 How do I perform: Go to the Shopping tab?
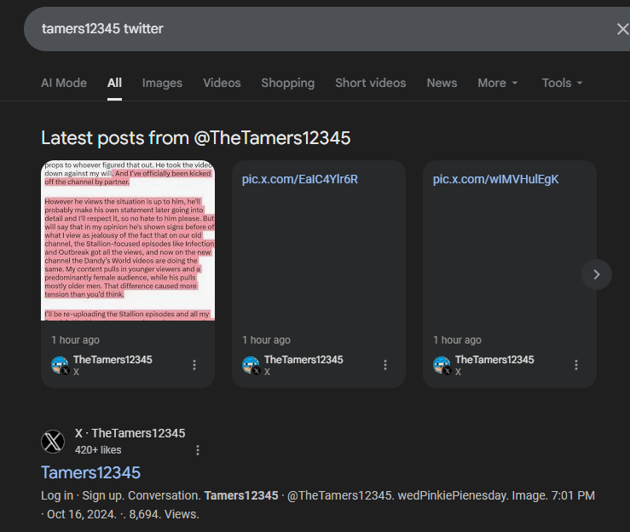click(x=287, y=83)
